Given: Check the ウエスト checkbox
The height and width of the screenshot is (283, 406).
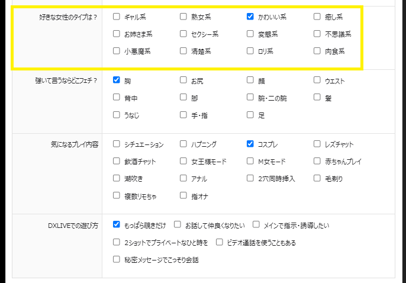Looking at the screenshot, I should tap(317, 81).
